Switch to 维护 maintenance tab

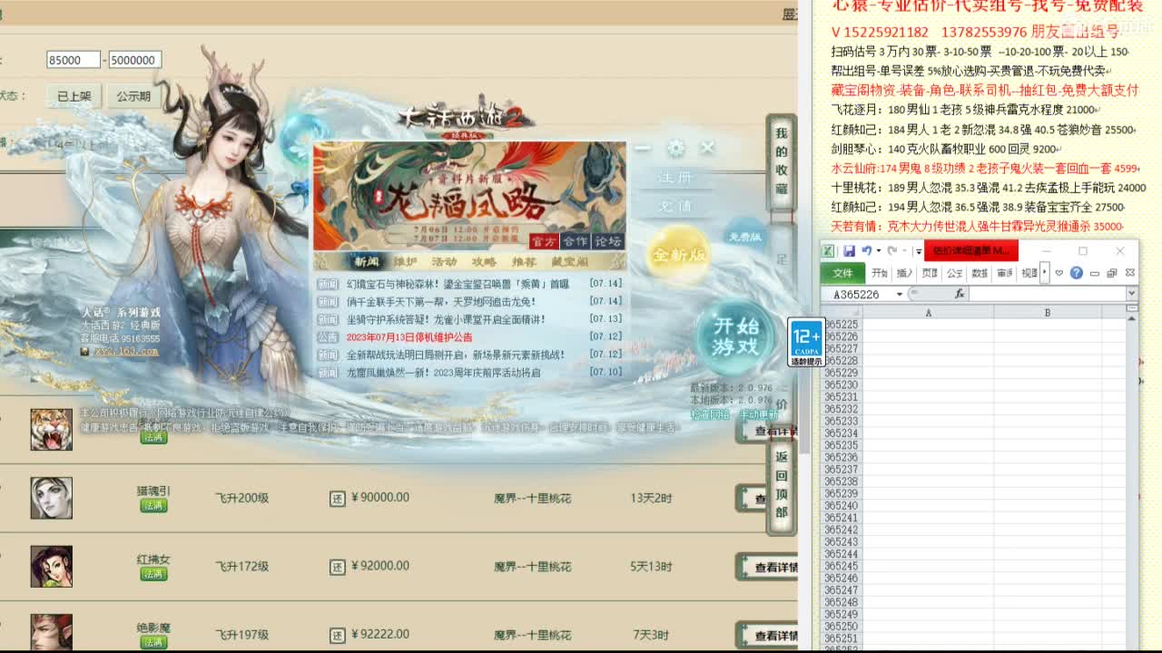click(405, 262)
